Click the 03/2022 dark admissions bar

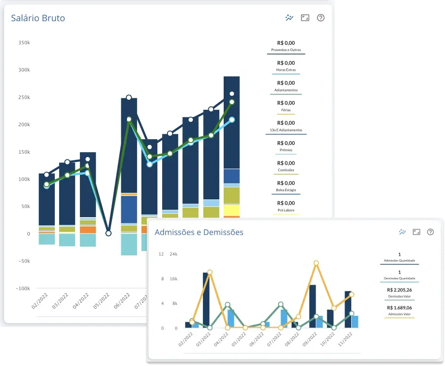click(206, 300)
